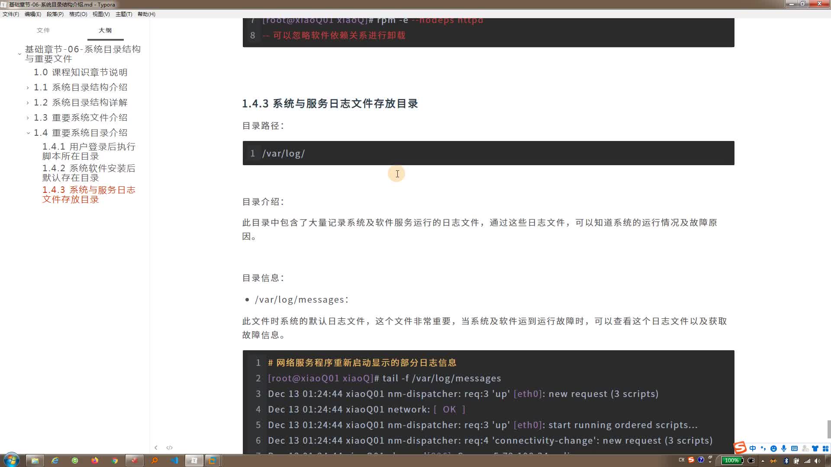
Task: Open the 格式(O) menu
Action: pyautogui.click(x=78, y=14)
